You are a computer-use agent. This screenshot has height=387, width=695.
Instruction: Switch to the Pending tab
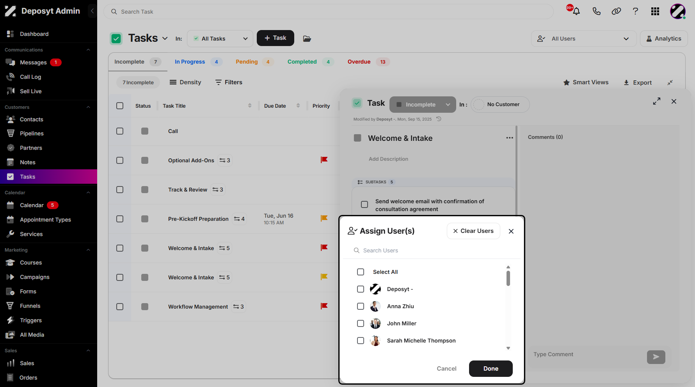tap(254, 62)
